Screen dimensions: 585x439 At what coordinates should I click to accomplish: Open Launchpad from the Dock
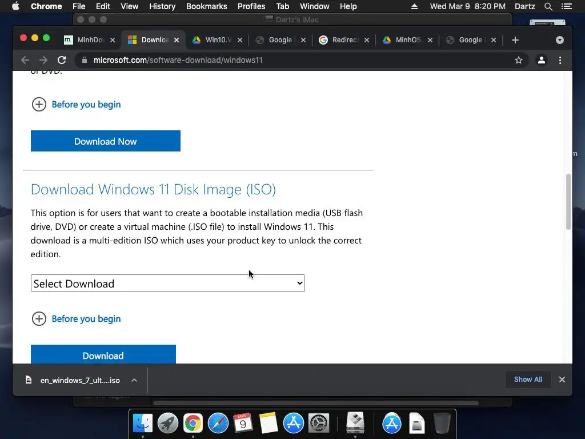point(168,424)
